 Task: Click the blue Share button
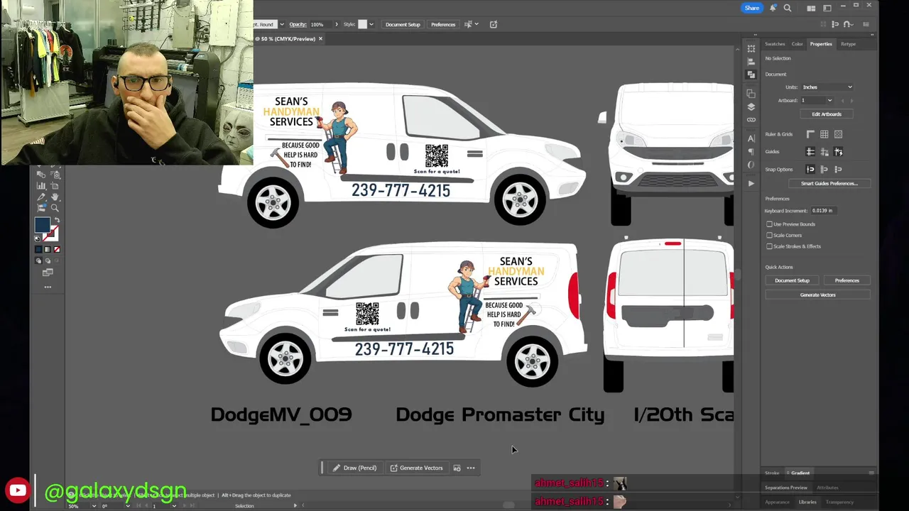point(752,8)
